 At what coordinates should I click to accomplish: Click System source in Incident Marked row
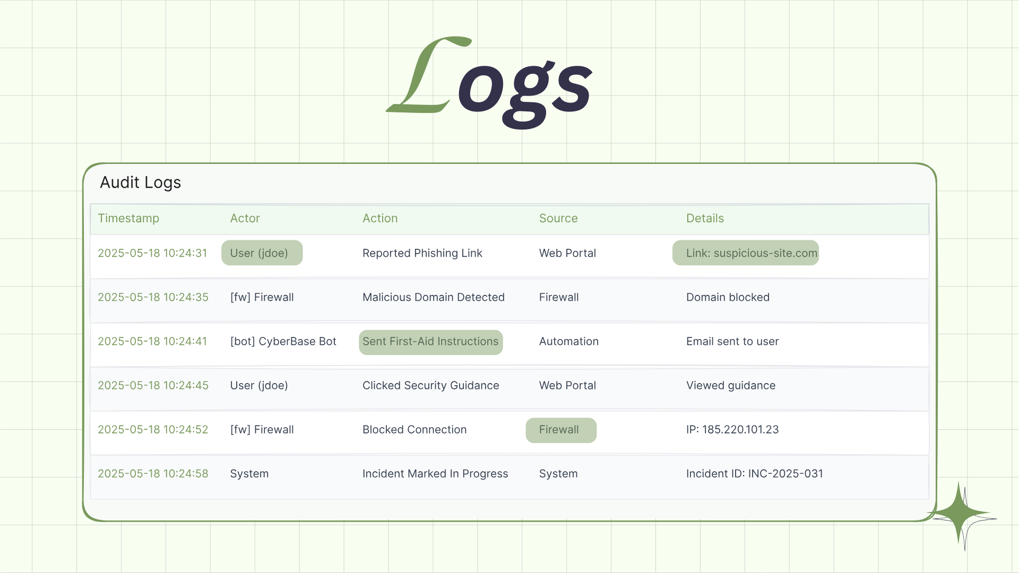click(x=558, y=474)
